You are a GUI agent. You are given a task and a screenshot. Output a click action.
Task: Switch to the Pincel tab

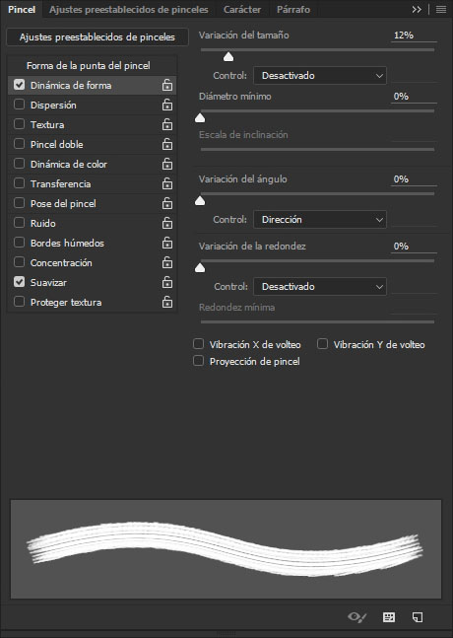click(x=22, y=9)
